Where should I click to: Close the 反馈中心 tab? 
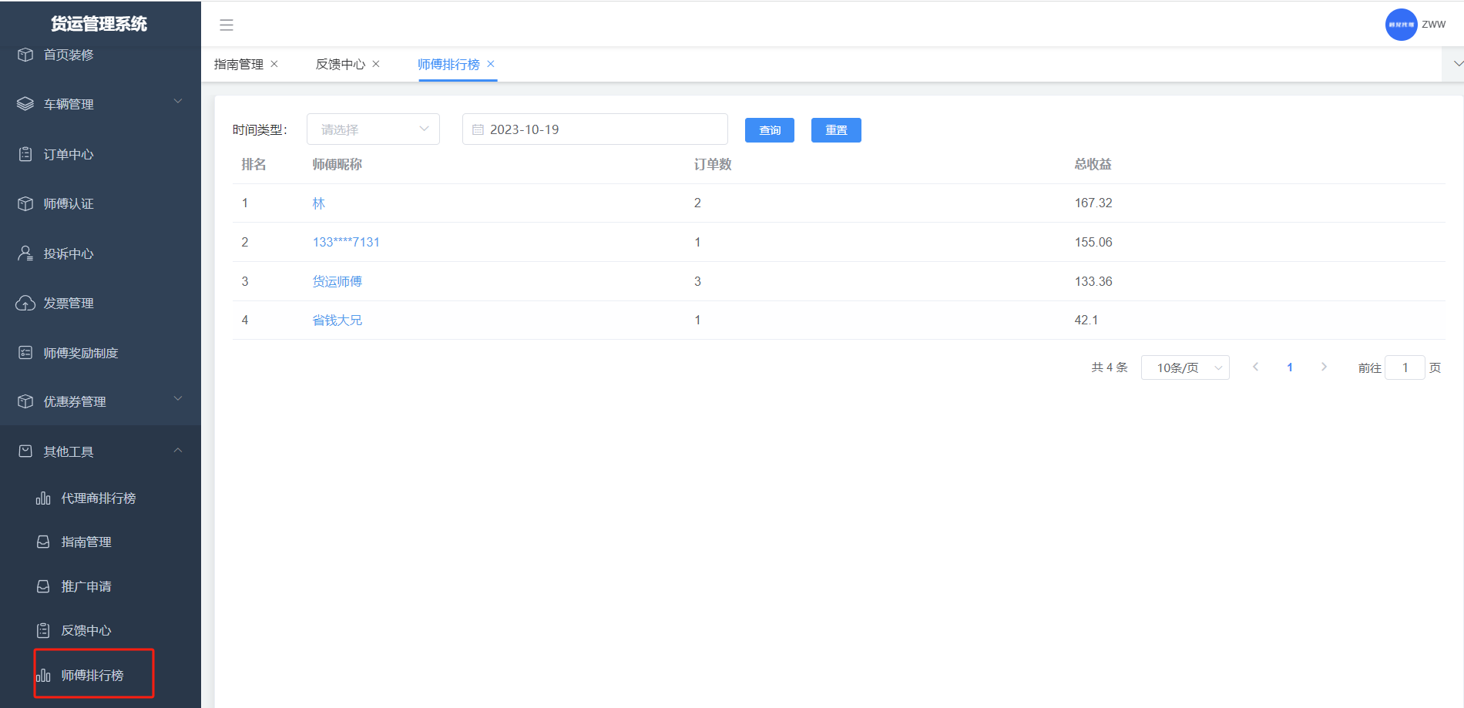click(376, 64)
